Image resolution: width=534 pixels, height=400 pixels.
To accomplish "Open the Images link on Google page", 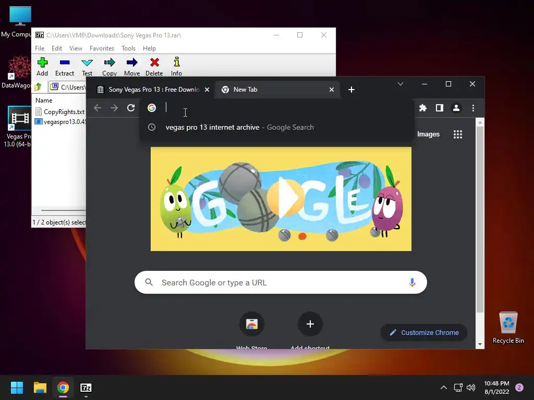I will (x=429, y=134).
